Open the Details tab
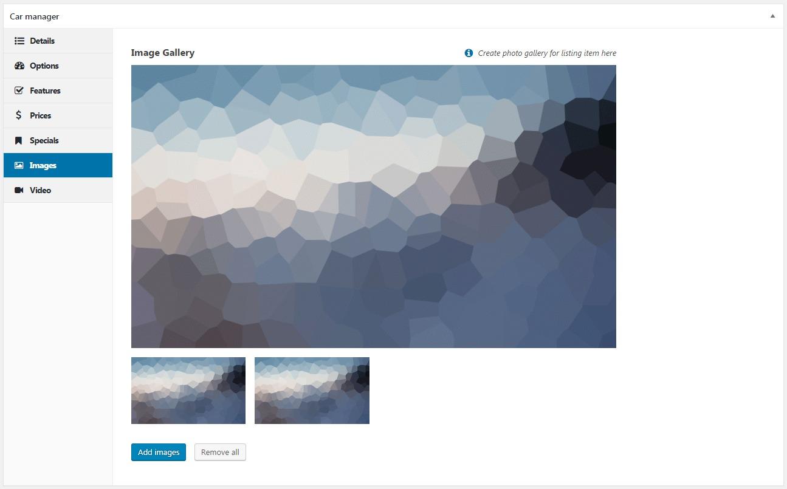This screenshot has width=787, height=489. 58,41
